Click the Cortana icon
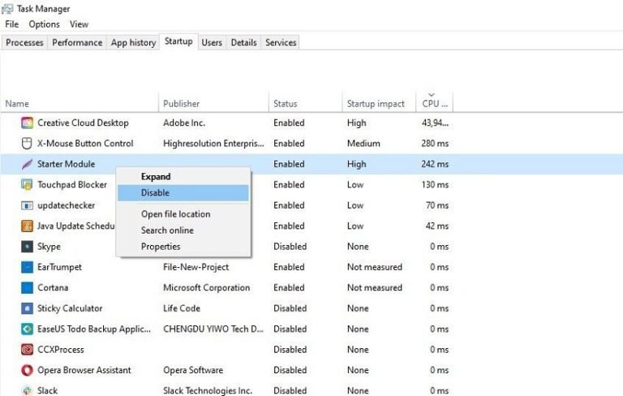The width and height of the screenshot is (623, 396). [x=27, y=288]
